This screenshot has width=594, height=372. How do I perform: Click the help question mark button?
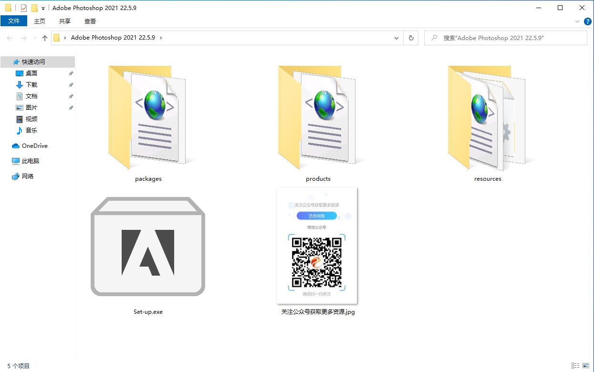click(587, 21)
